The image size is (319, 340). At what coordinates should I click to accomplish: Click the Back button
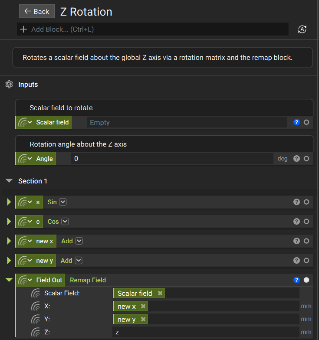pos(37,11)
